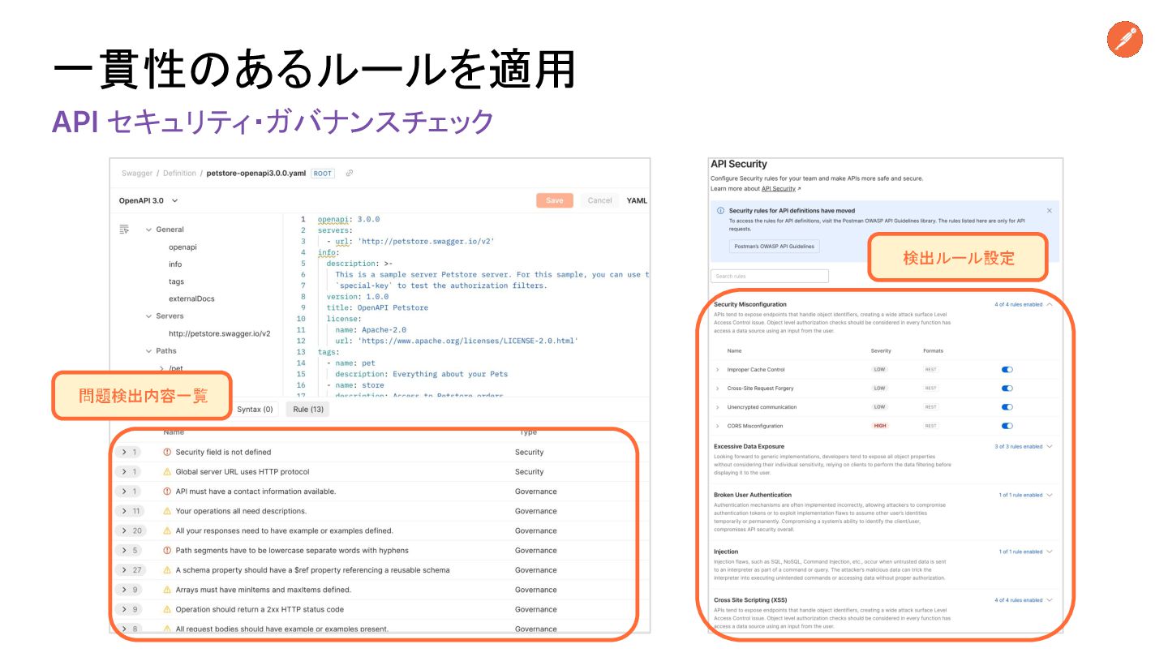The width and height of the screenshot is (1168, 657).
Task: Go to the Definition breadcrumb
Action: [179, 173]
